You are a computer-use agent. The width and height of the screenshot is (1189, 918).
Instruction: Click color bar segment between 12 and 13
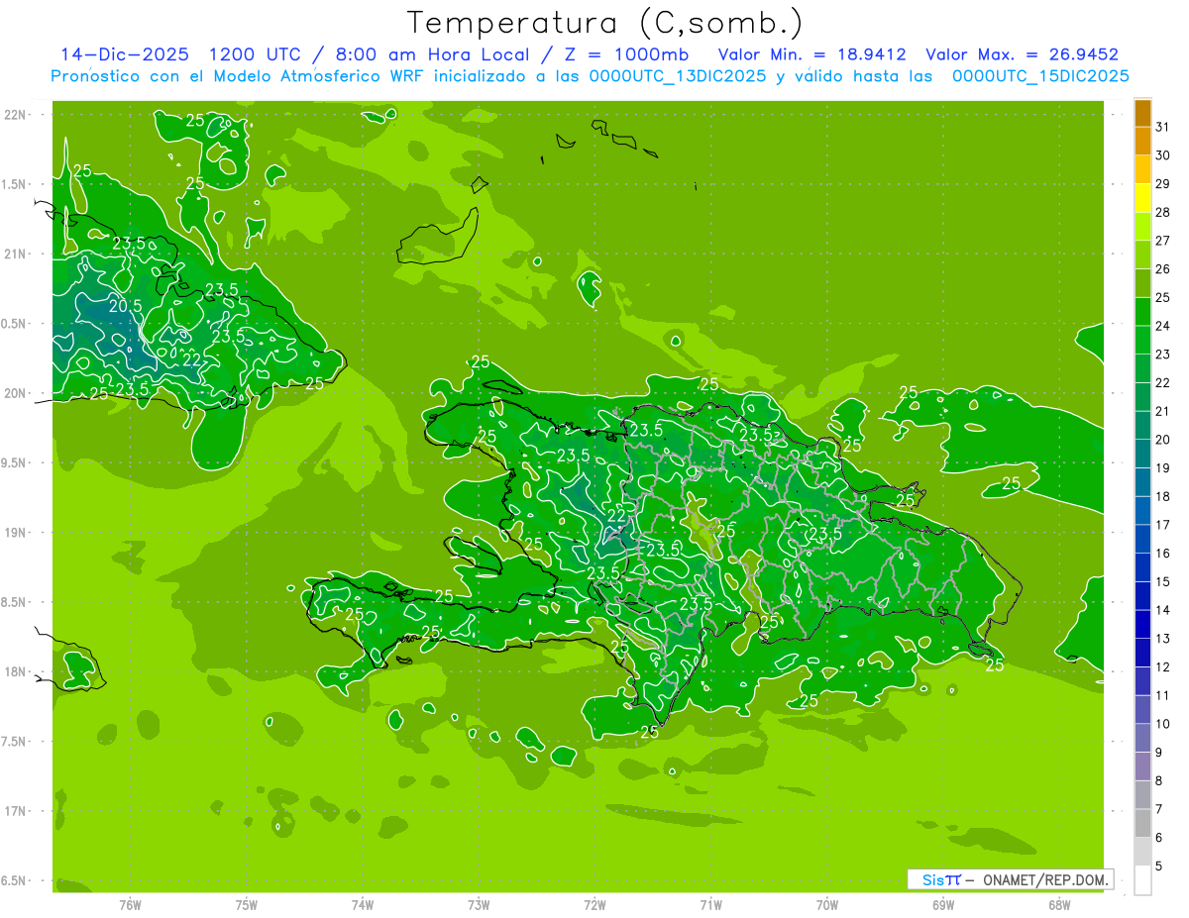tap(1142, 653)
